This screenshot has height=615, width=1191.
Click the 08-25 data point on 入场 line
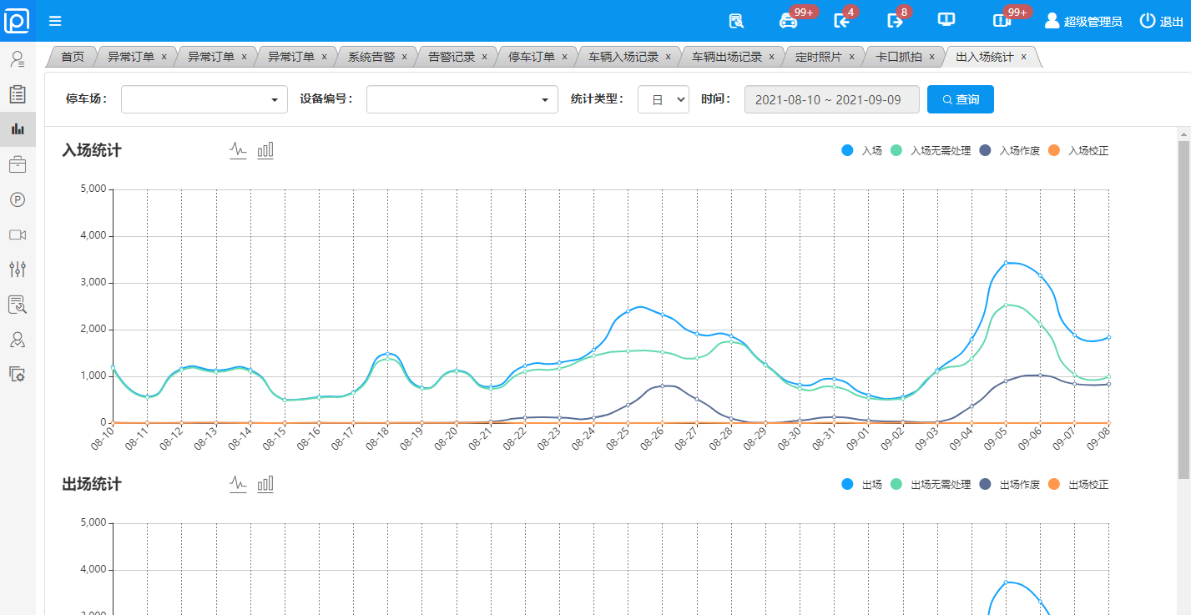[x=628, y=311]
